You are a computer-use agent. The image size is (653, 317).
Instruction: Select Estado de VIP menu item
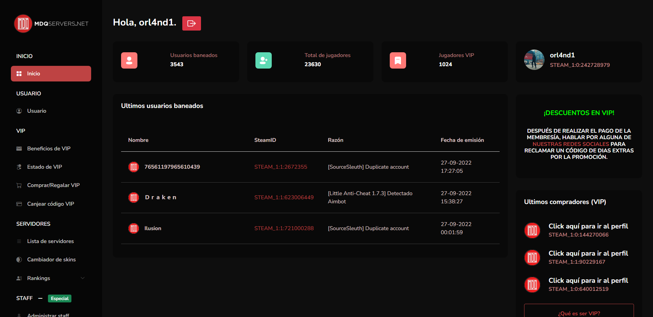(x=45, y=167)
